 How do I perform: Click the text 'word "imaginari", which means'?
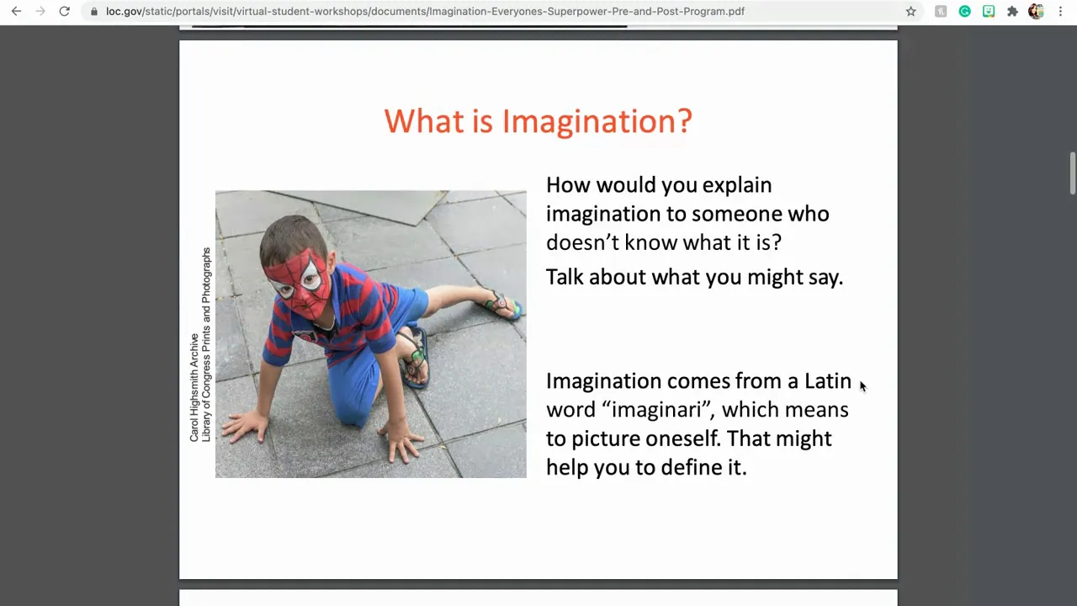698,410
